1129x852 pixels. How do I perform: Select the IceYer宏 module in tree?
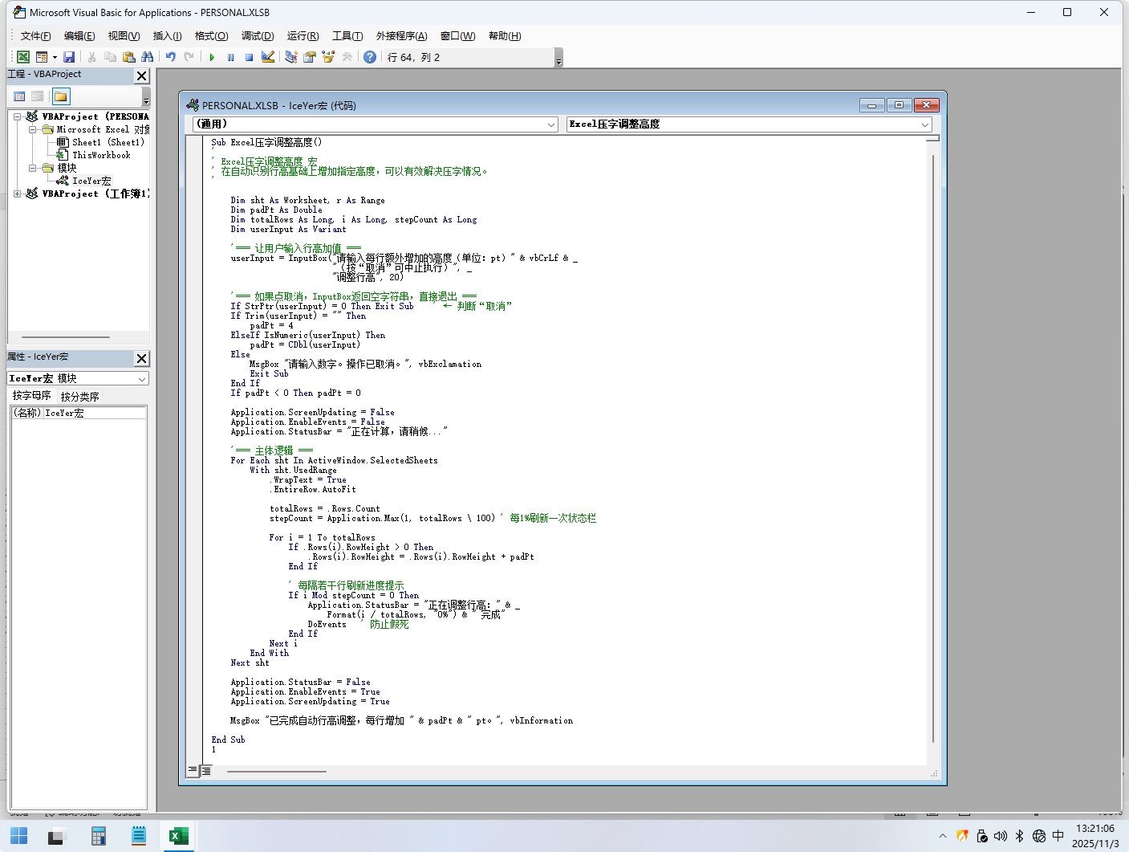(91, 181)
